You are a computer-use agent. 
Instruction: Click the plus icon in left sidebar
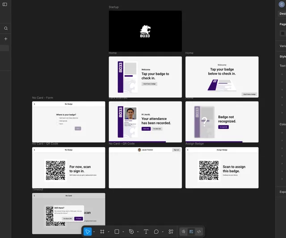pyautogui.click(x=6, y=39)
